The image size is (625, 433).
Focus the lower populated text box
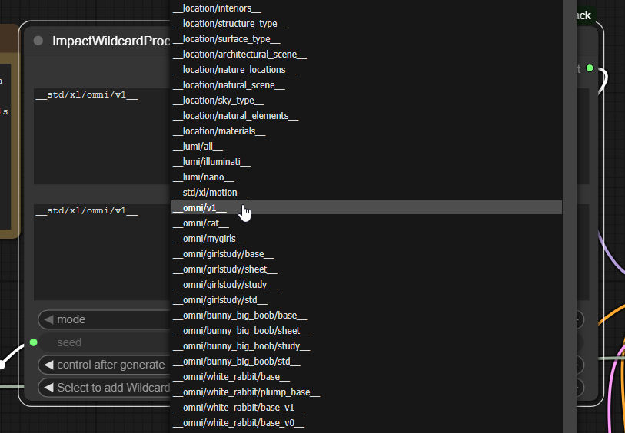[102, 252]
